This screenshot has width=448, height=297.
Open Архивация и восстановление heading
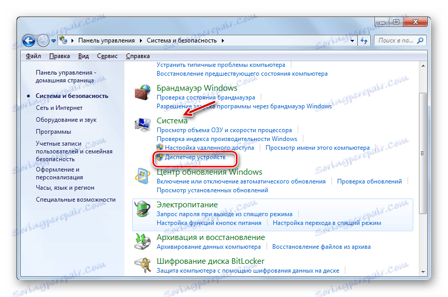point(211,237)
